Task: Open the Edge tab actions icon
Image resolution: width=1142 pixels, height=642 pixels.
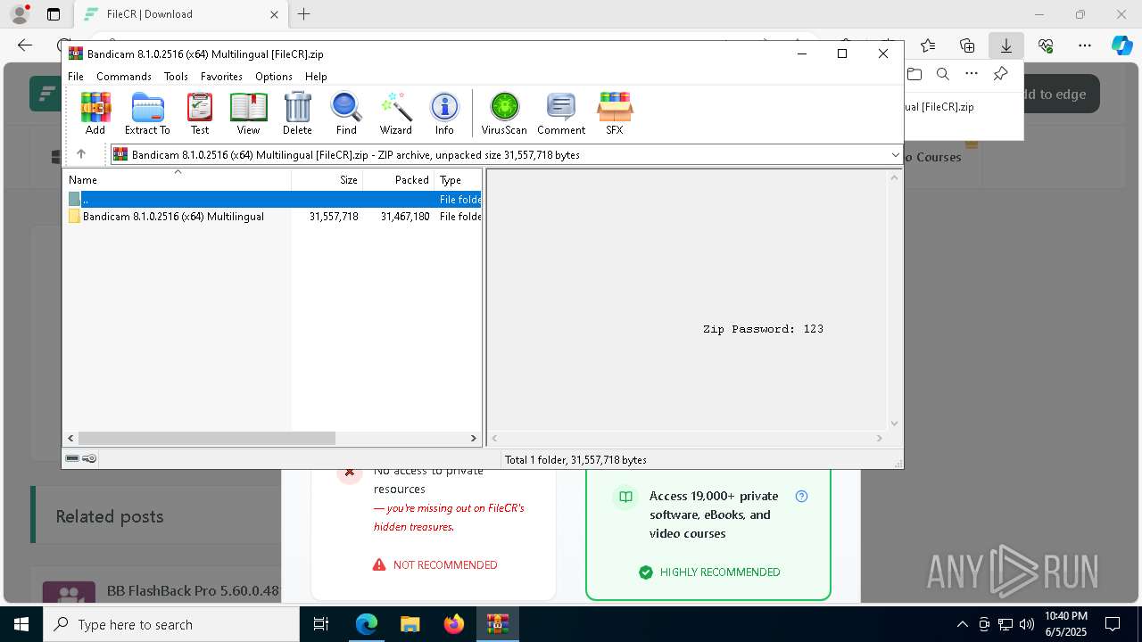Action: [x=54, y=14]
